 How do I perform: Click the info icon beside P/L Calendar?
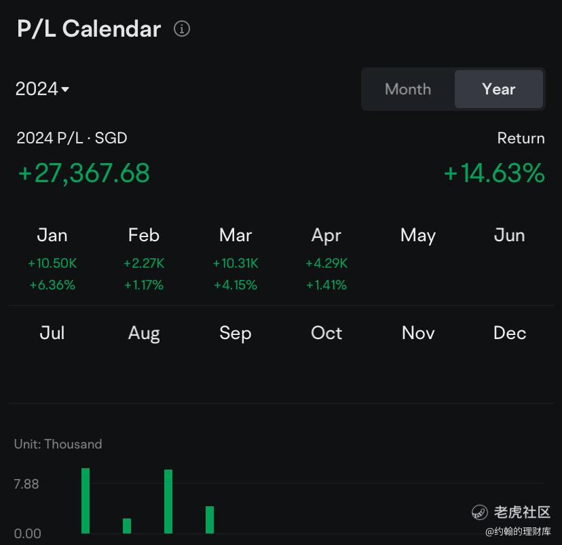pyautogui.click(x=182, y=29)
